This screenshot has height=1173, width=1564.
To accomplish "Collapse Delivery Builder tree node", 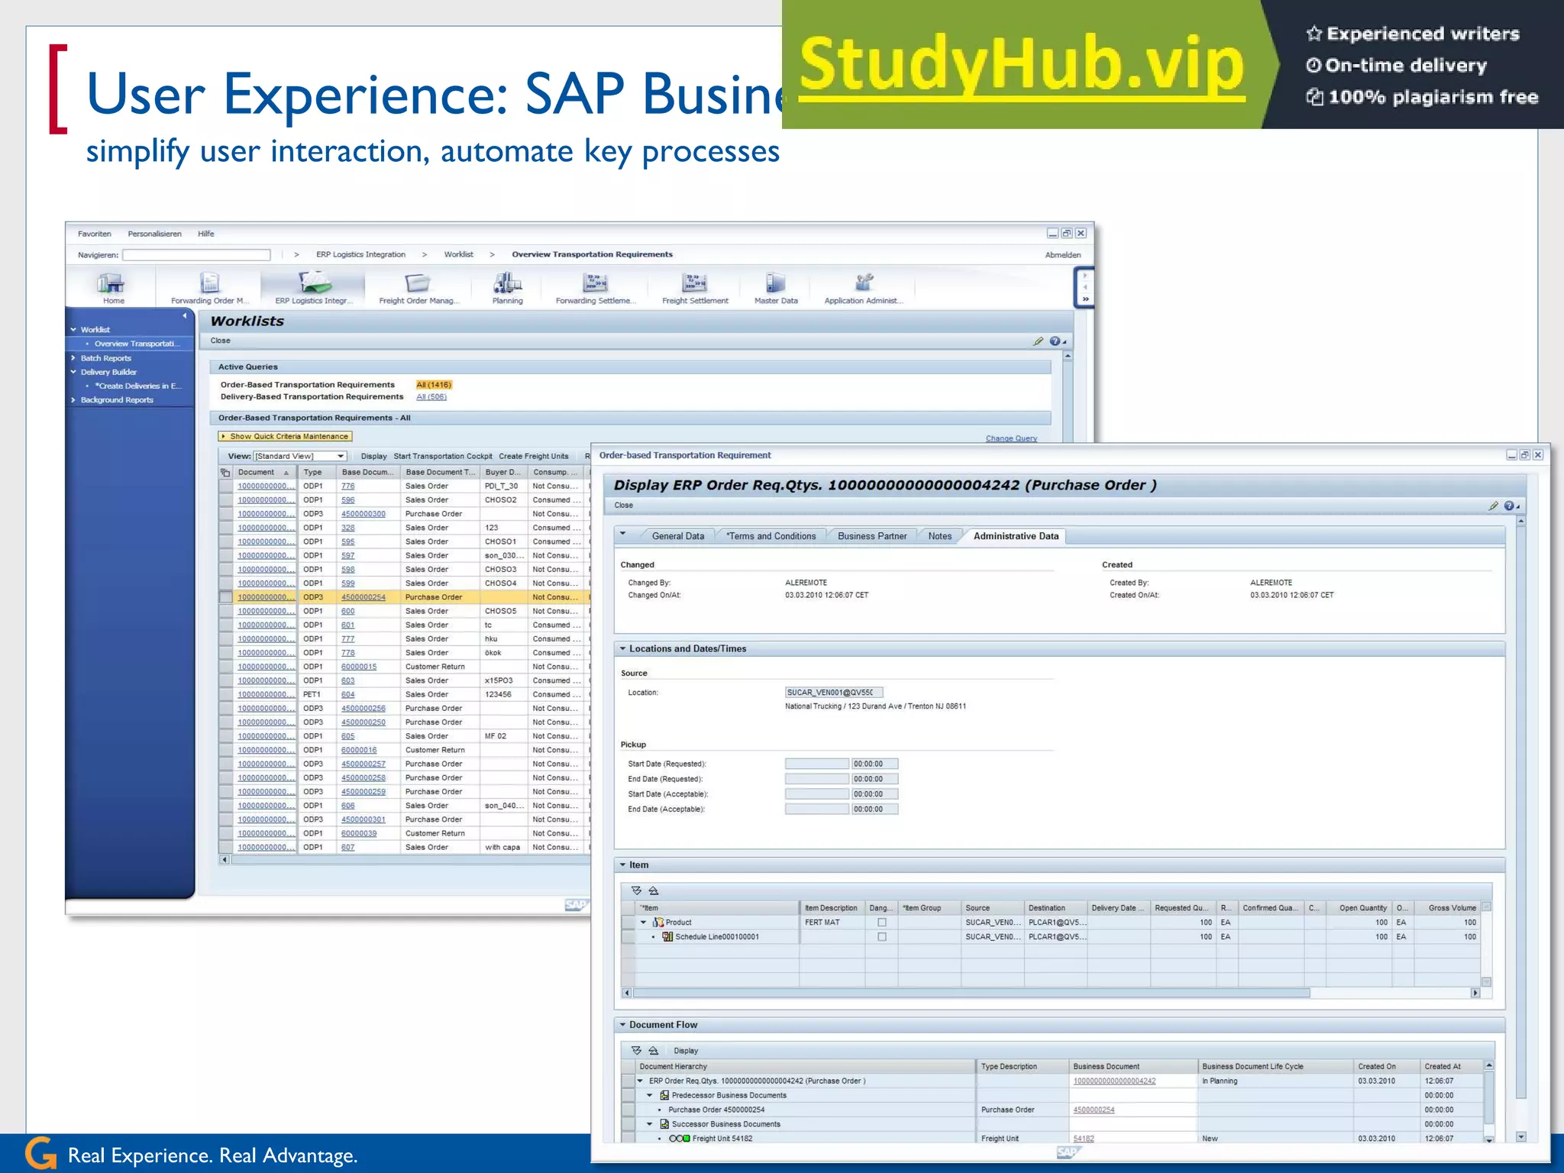I will coord(73,373).
